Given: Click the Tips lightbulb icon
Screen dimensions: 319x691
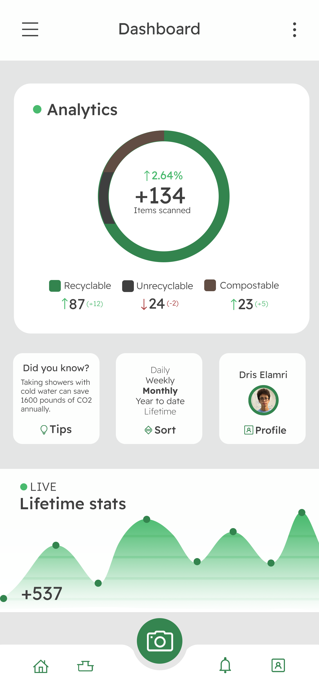Looking at the screenshot, I should coord(44,430).
